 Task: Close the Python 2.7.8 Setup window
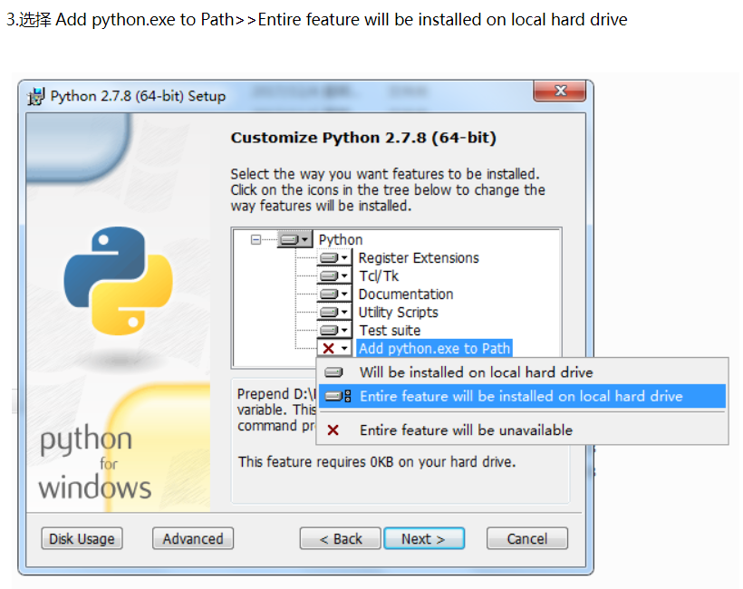coord(560,91)
